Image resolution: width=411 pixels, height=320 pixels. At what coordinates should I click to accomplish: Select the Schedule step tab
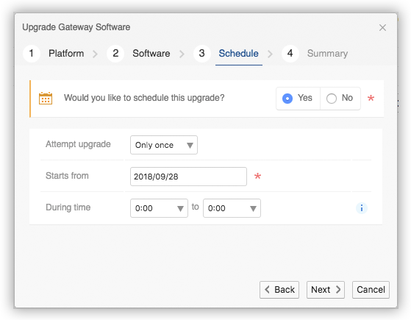coord(238,54)
